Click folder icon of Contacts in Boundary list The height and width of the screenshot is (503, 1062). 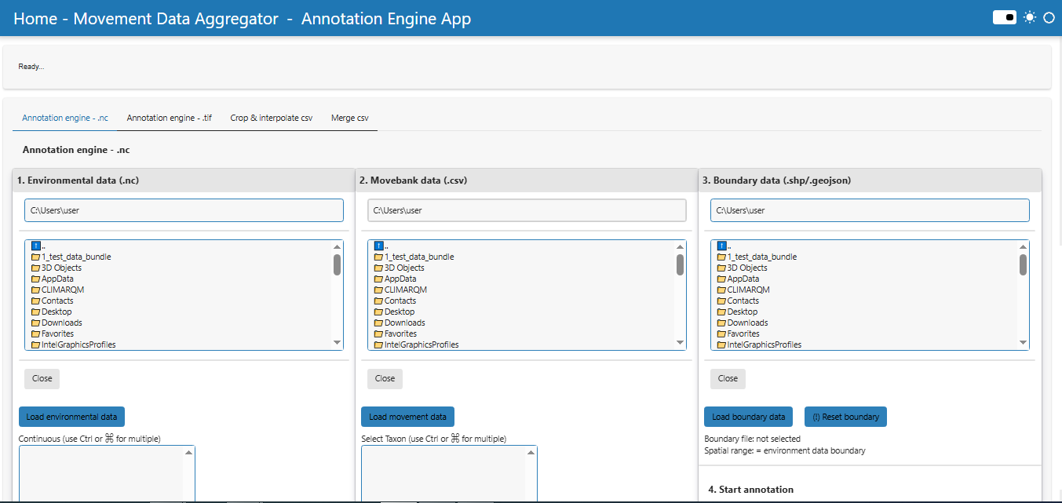721,301
